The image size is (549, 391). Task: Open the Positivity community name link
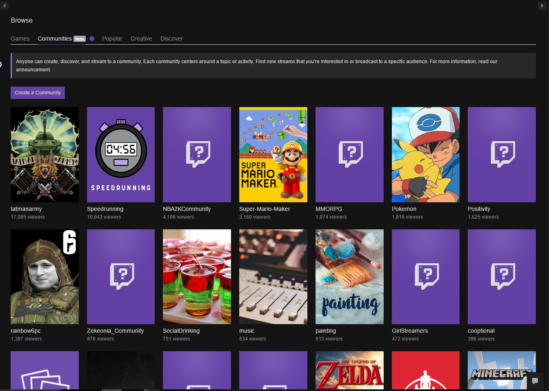click(479, 209)
